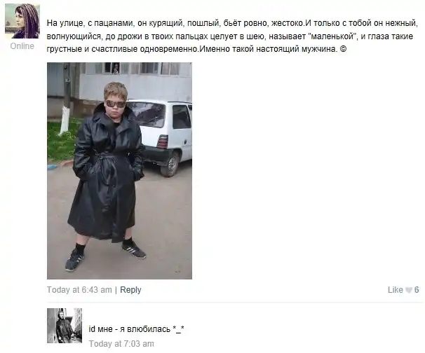Viewport: 425px width, 353px height.
Task: Click the pipe separator before Reply
Action: tap(116, 290)
